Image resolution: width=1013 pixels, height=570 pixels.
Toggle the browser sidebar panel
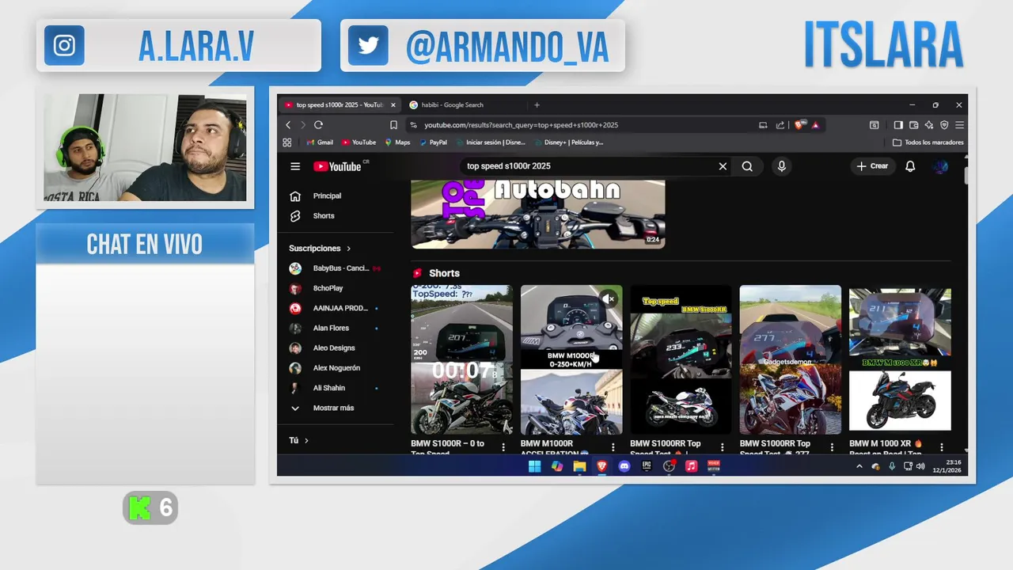coord(898,125)
